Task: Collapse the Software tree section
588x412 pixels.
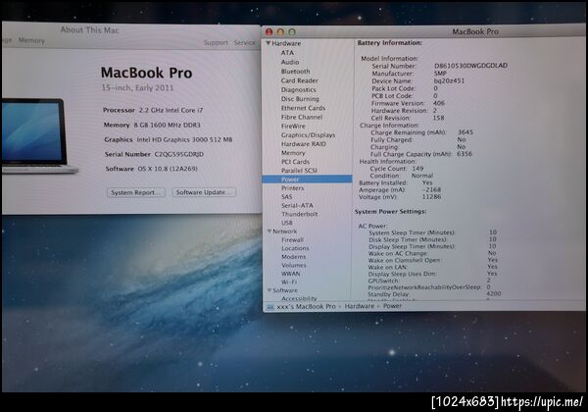Action: click(269, 290)
